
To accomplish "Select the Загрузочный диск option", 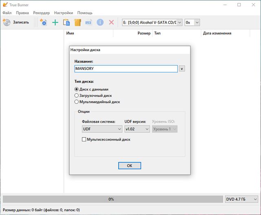I will (x=77, y=95).
